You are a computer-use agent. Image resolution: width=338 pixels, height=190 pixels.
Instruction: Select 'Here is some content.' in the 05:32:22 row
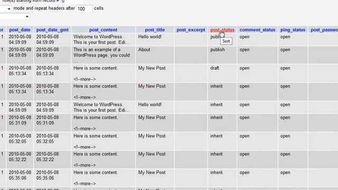[x=96, y=154]
